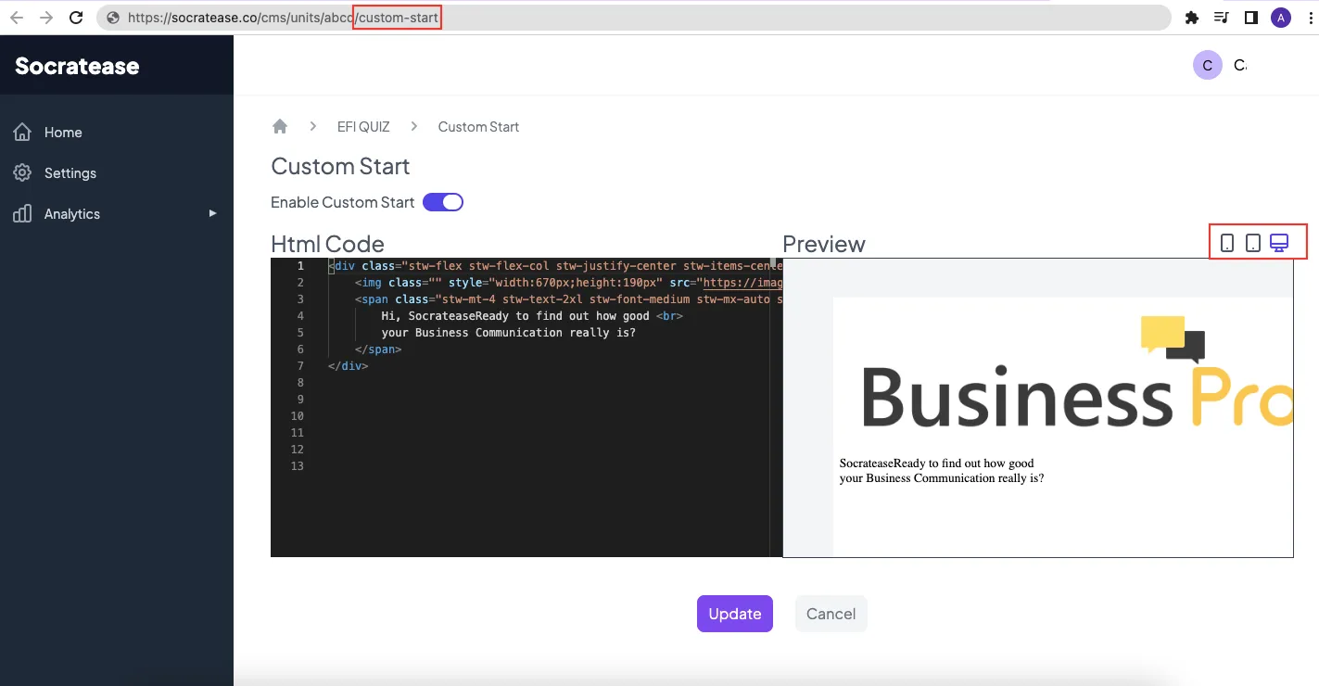Click the Socratease logo

click(77, 66)
